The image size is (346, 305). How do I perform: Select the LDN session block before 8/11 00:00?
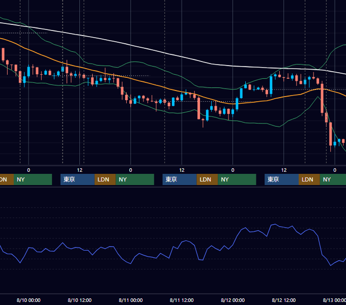click(105, 179)
